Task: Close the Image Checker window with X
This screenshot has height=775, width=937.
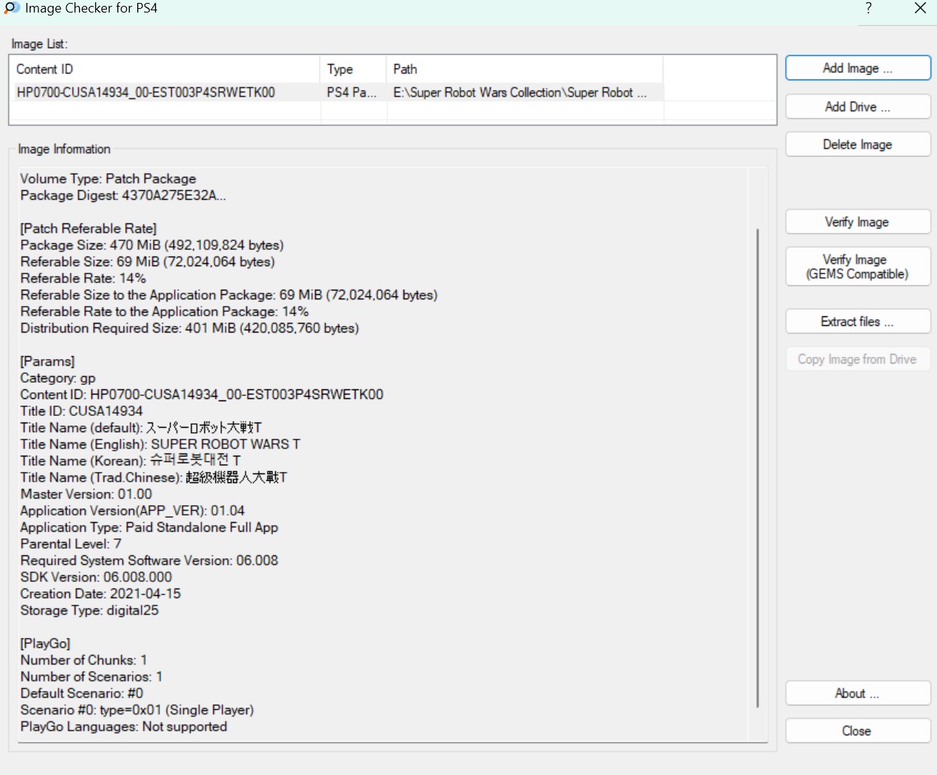Action: 920,8
